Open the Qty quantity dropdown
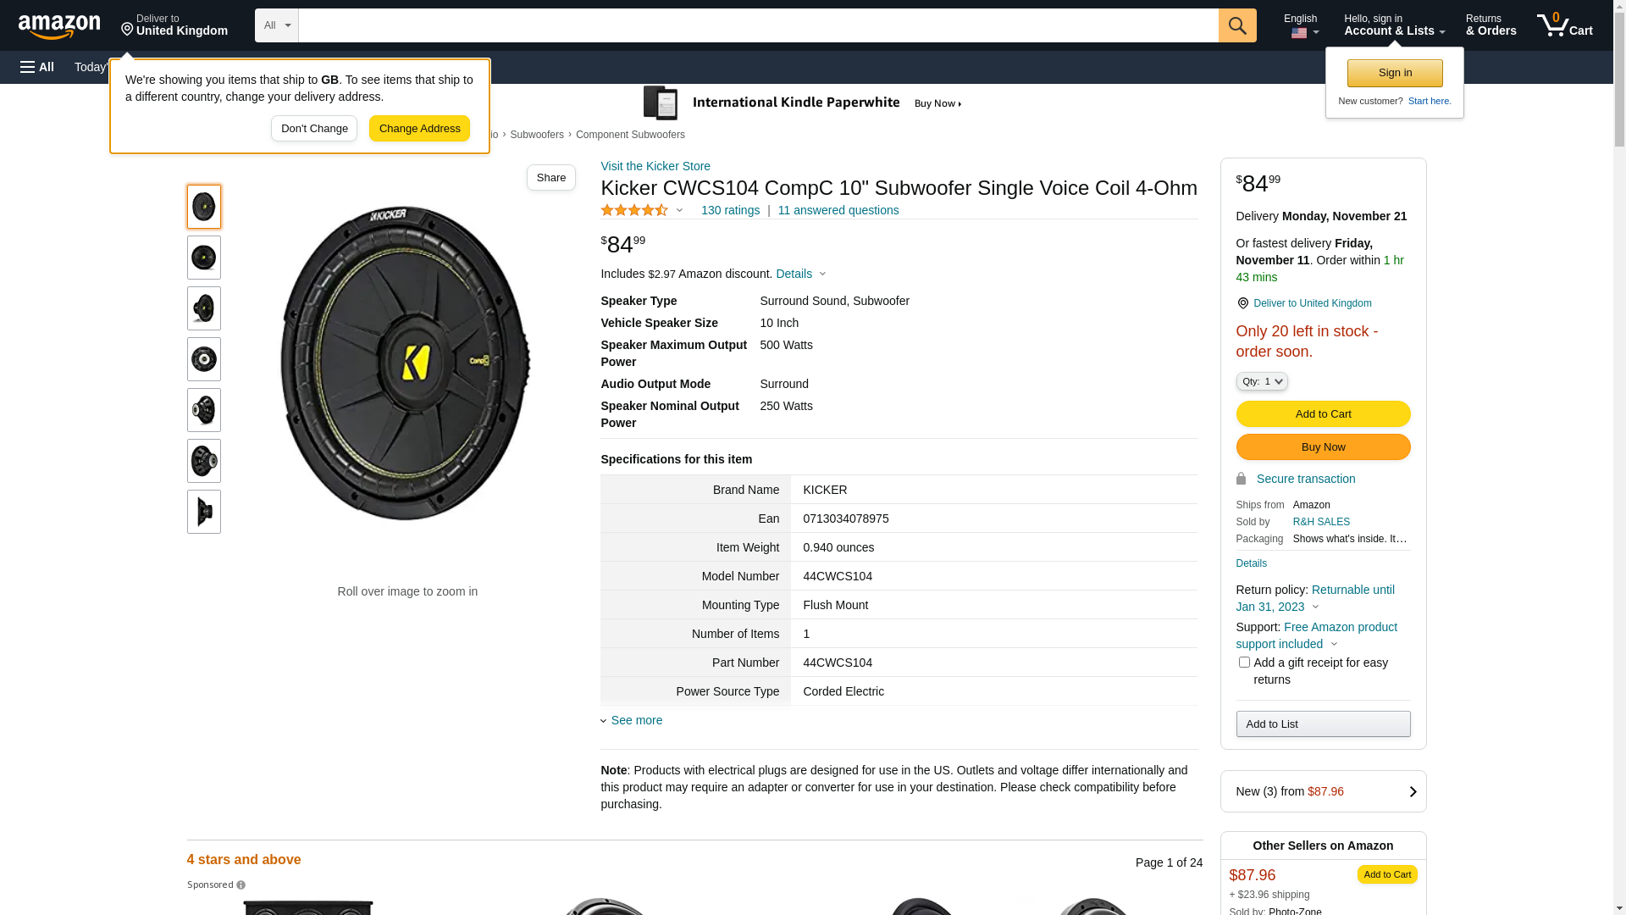 coord(1261,382)
